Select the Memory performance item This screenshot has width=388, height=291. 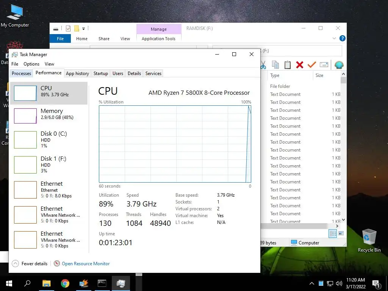[x=49, y=116]
